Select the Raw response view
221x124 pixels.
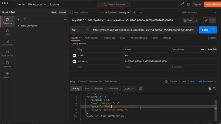87,89
